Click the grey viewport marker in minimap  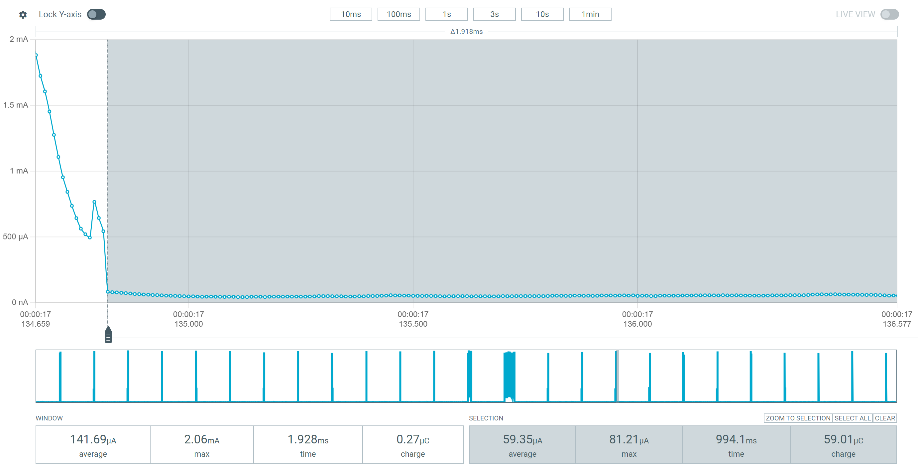618,376
